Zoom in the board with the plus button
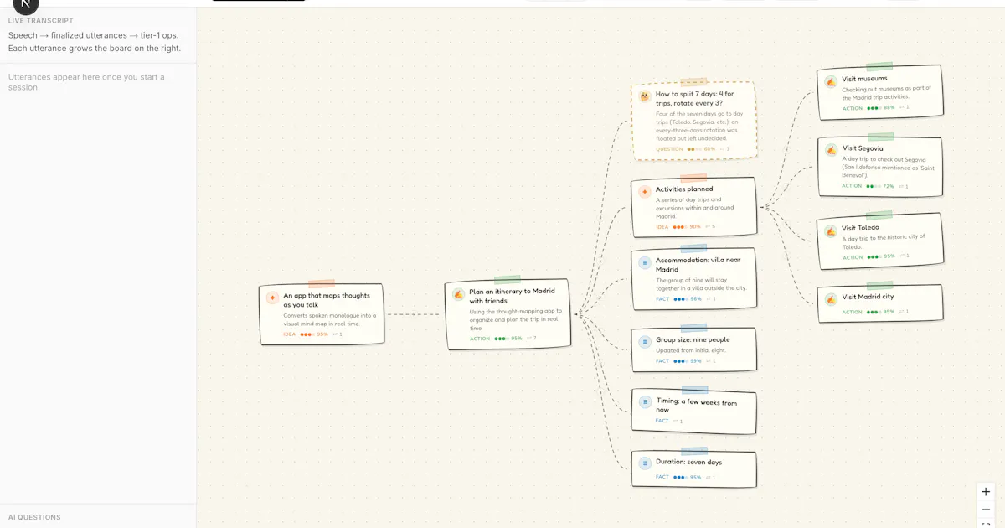1005x528 pixels. [986, 492]
